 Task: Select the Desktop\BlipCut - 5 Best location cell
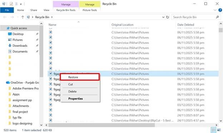pyautogui.click(x=143, y=121)
